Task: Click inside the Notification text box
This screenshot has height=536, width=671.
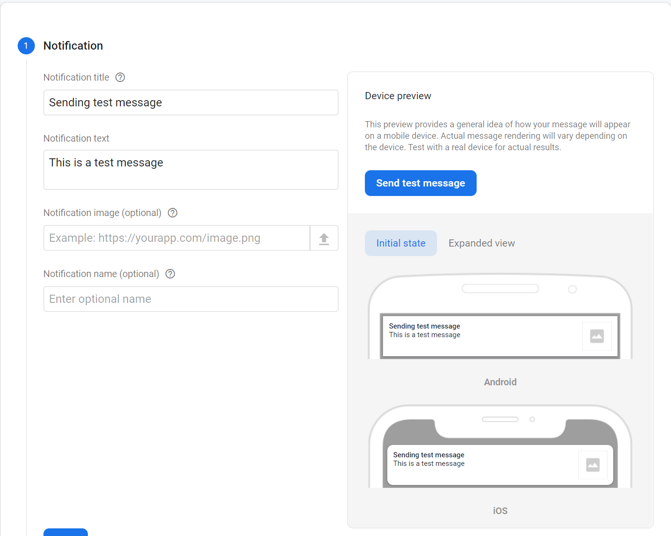Action: [x=191, y=170]
